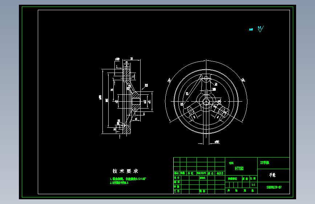Click second technical requirement line in green

[119, 183]
